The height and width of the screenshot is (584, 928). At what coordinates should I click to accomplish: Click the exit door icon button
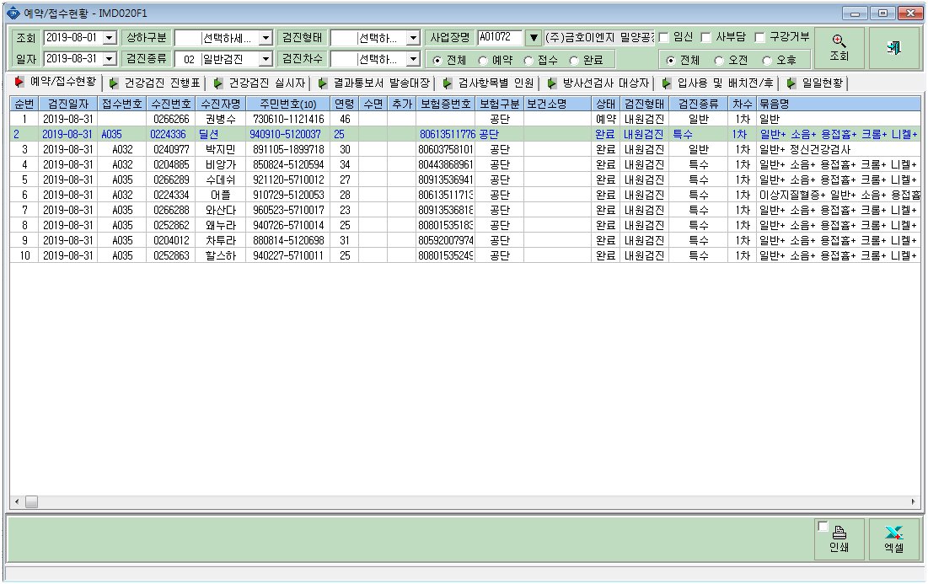[894, 48]
